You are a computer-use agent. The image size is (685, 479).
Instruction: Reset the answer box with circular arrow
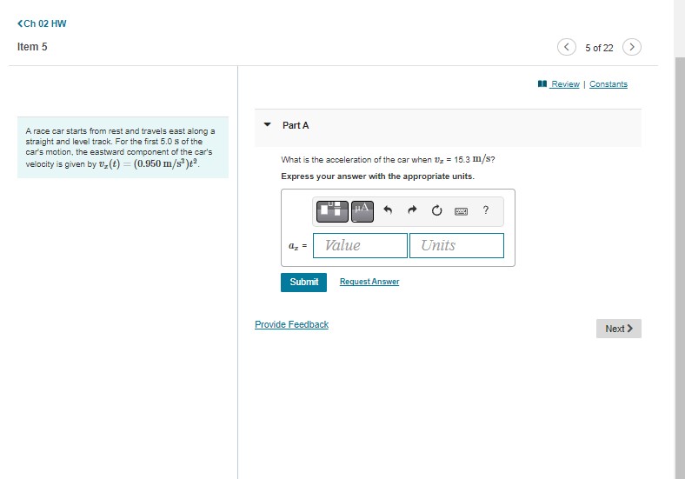436,210
